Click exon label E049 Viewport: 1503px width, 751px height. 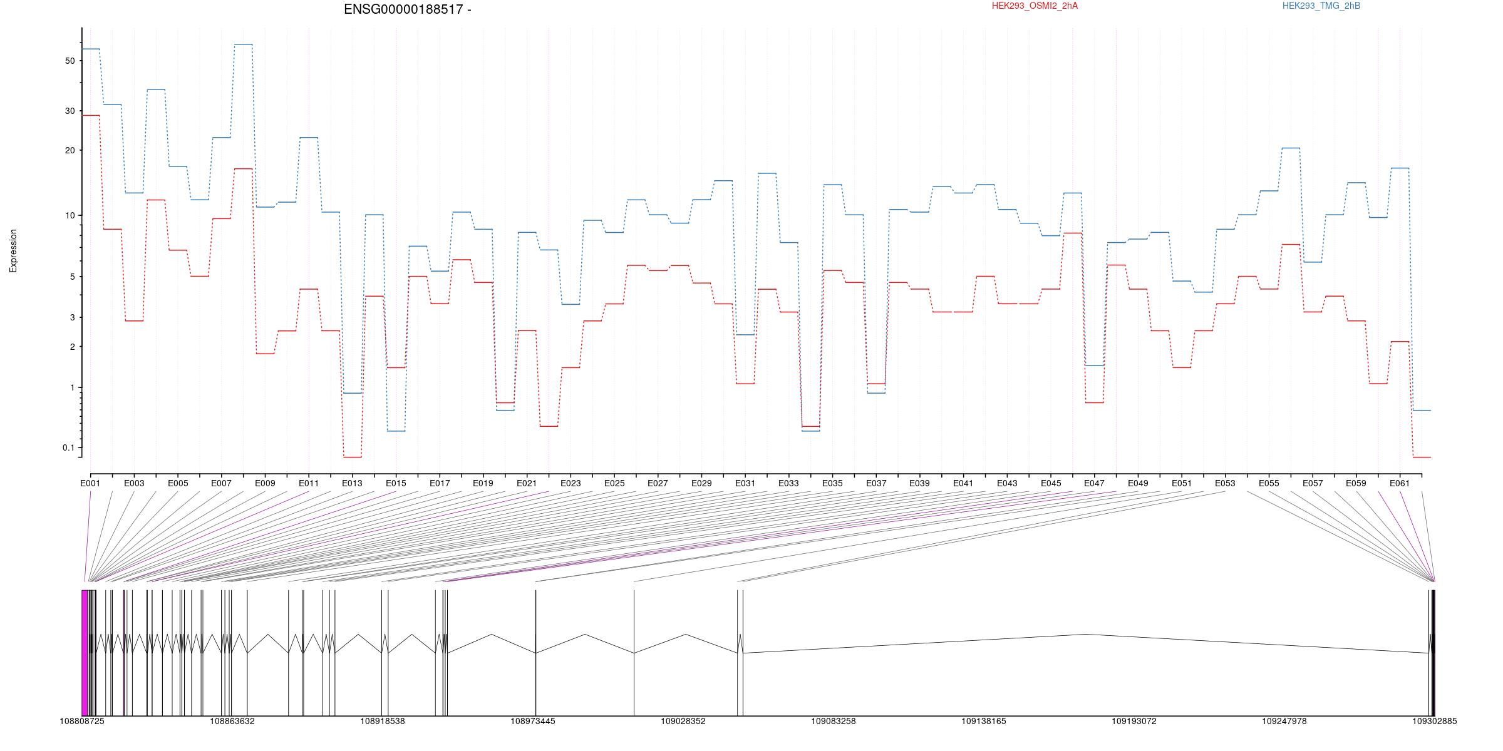(x=1138, y=483)
